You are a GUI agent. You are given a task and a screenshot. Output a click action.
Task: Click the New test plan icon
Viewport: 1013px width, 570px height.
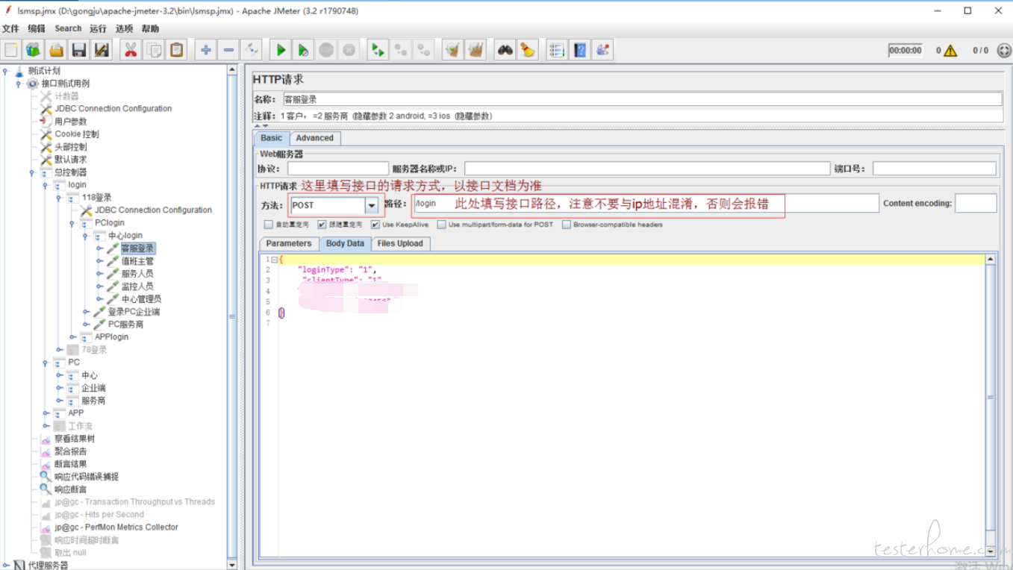11,50
